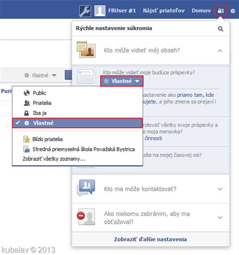239x255 pixels.
Task: Click 'Zobraziť ďalšie nastavenia'
Action: [150, 239]
